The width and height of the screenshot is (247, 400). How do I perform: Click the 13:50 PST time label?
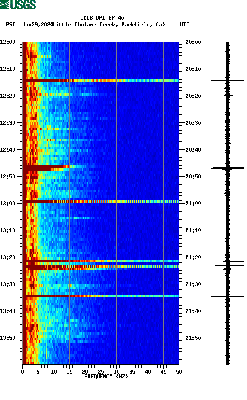click(x=8, y=338)
